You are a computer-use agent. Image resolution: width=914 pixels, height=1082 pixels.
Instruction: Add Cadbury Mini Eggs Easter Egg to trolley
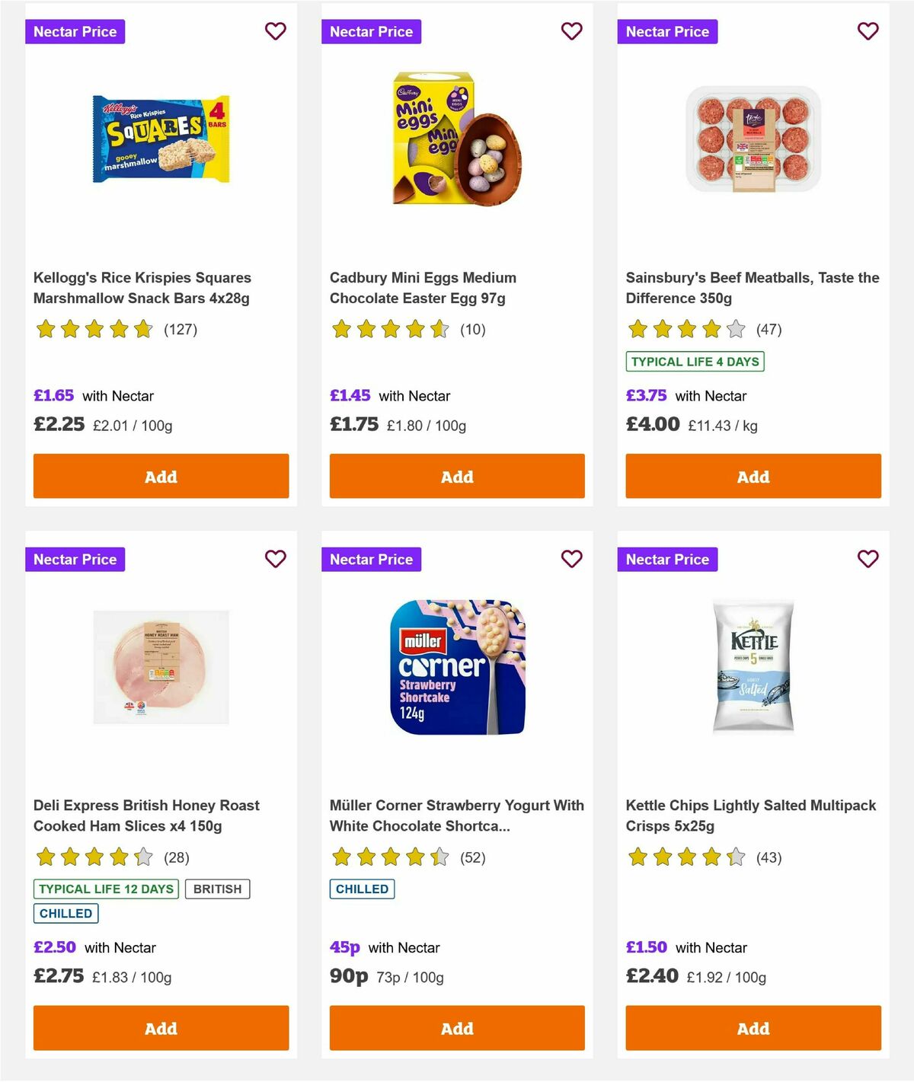point(457,476)
